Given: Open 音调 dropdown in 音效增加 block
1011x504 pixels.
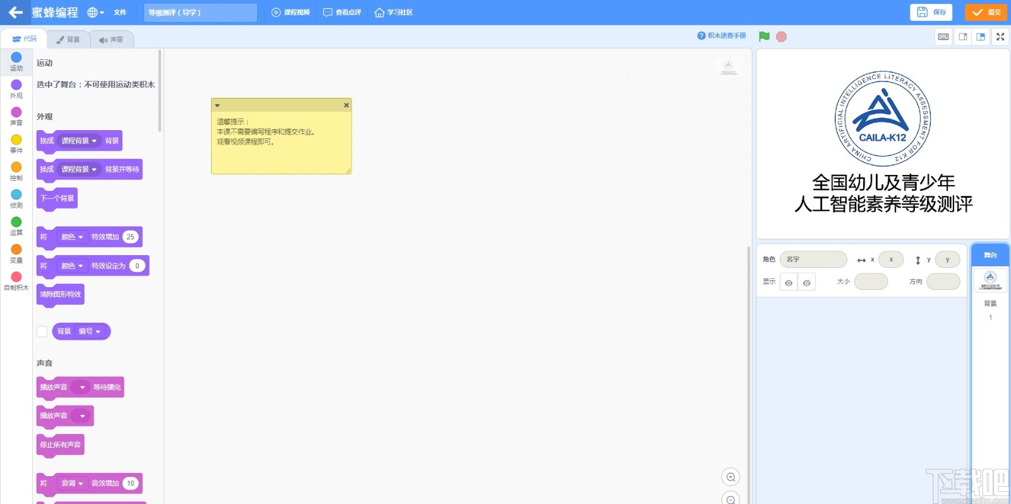Looking at the screenshot, I should [72, 483].
